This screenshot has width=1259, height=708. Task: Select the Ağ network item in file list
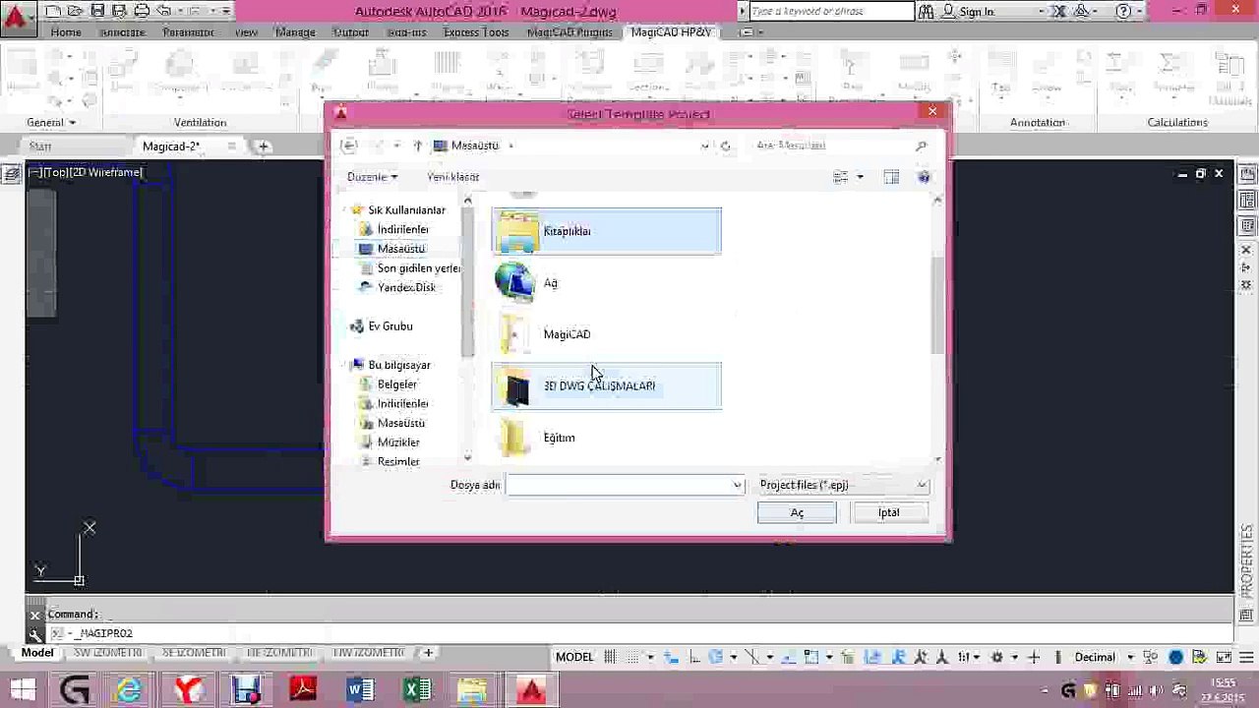click(x=607, y=283)
